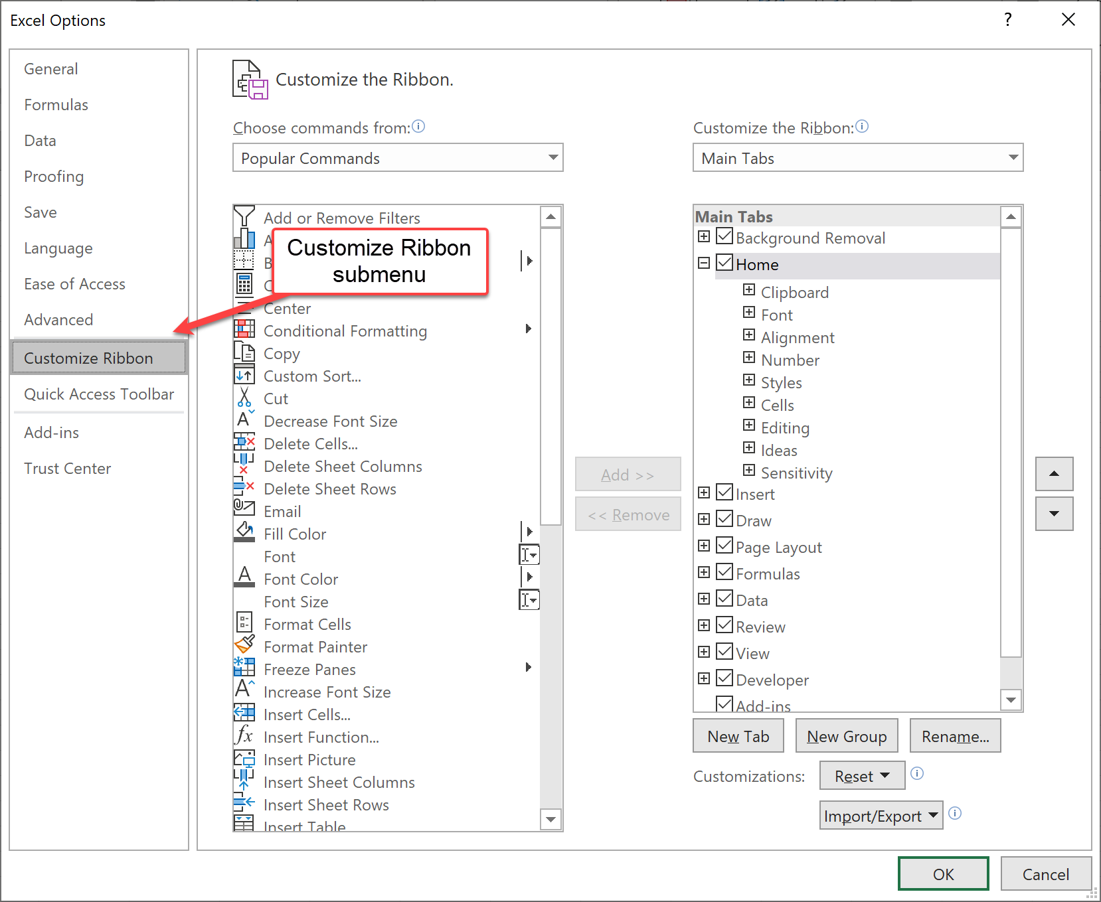Select the Cut scissors icon
The width and height of the screenshot is (1101, 902).
[x=244, y=398]
